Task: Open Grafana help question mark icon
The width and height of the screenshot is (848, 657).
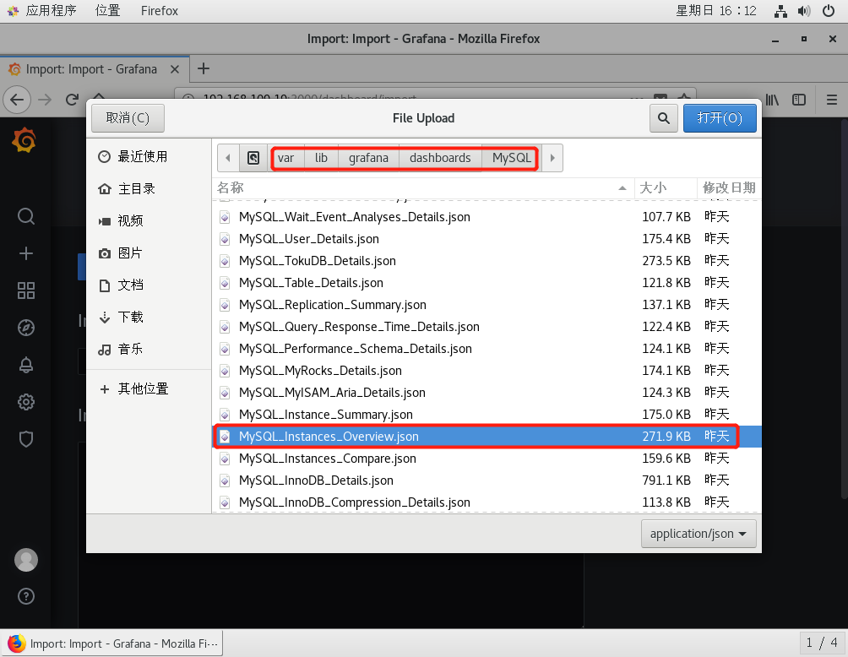Action: pyautogui.click(x=26, y=596)
